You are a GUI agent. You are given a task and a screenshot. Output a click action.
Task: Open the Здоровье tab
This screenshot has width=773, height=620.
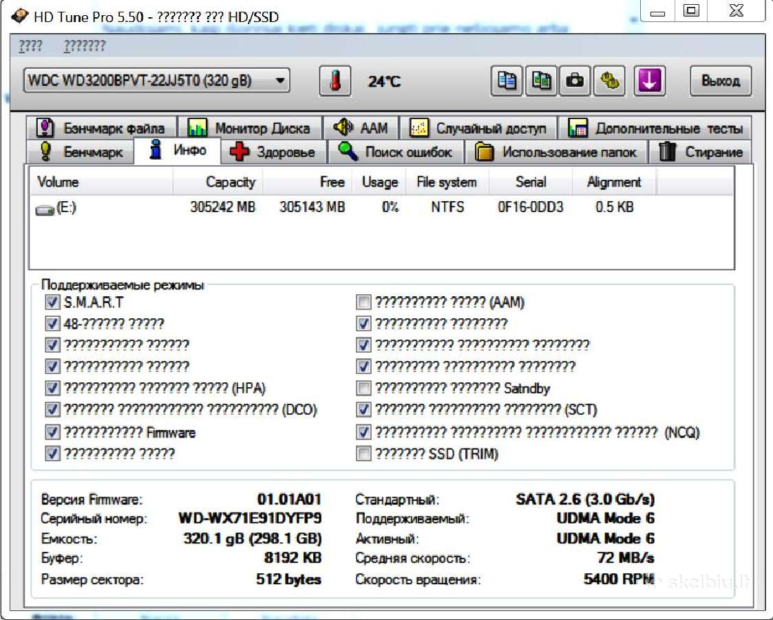pyautogui.click(x=274, y=152)
